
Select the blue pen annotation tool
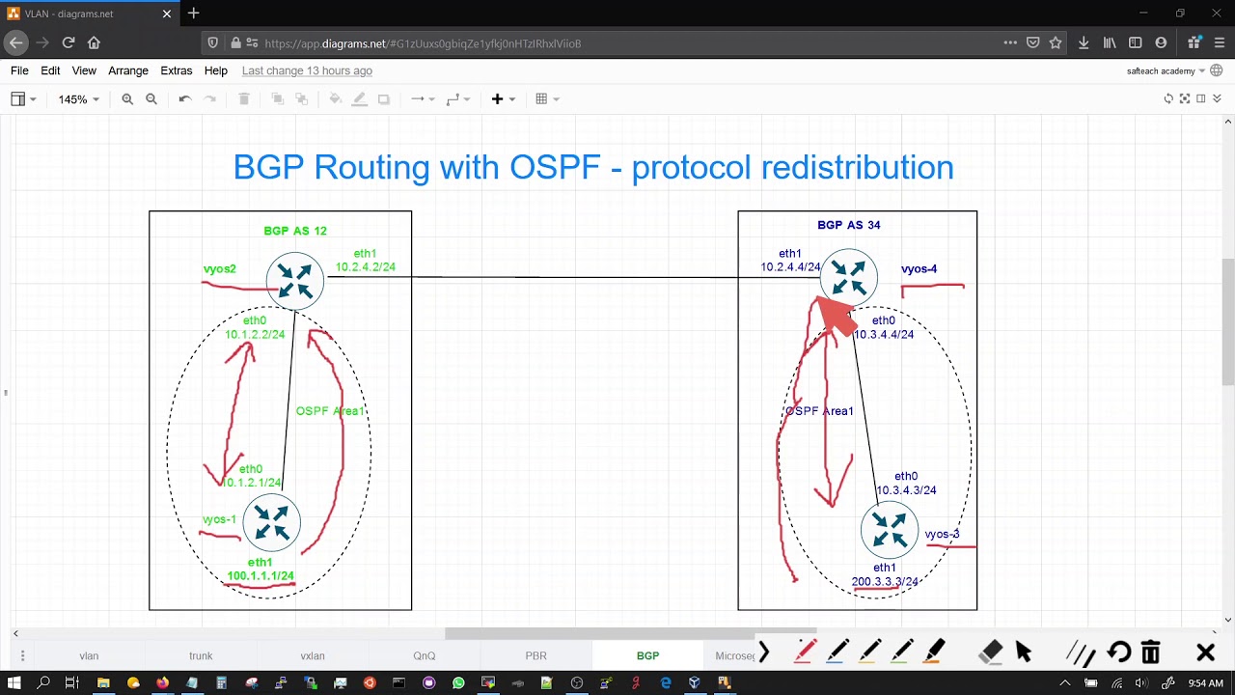point(837,653)
